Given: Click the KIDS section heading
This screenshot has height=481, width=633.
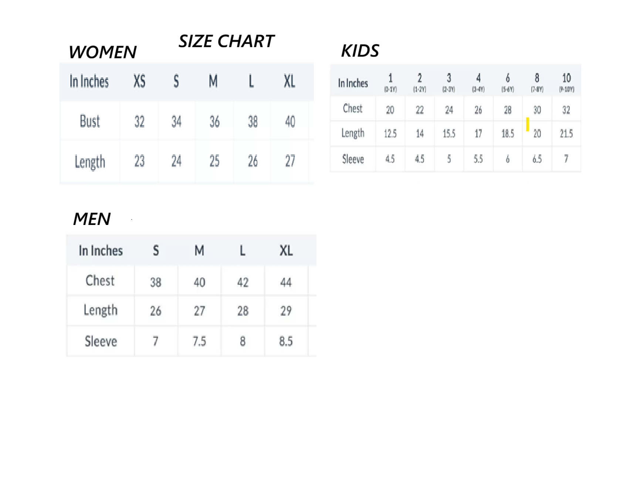Looking at the screenshot, I should point(360,51).
